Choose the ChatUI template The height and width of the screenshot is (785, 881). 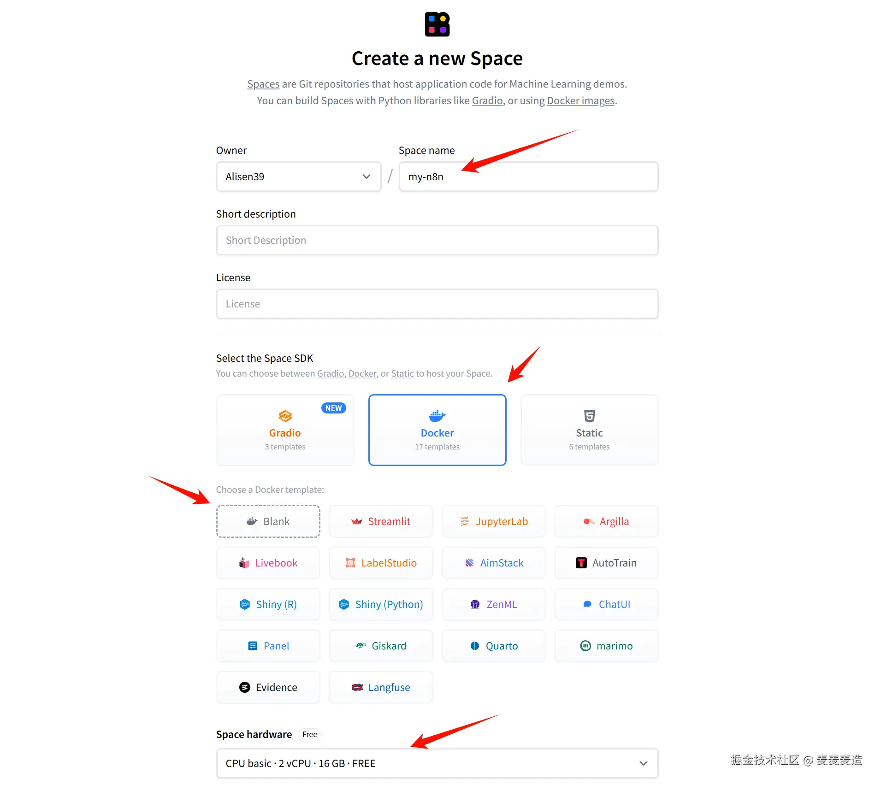click(x=606, y=604)
